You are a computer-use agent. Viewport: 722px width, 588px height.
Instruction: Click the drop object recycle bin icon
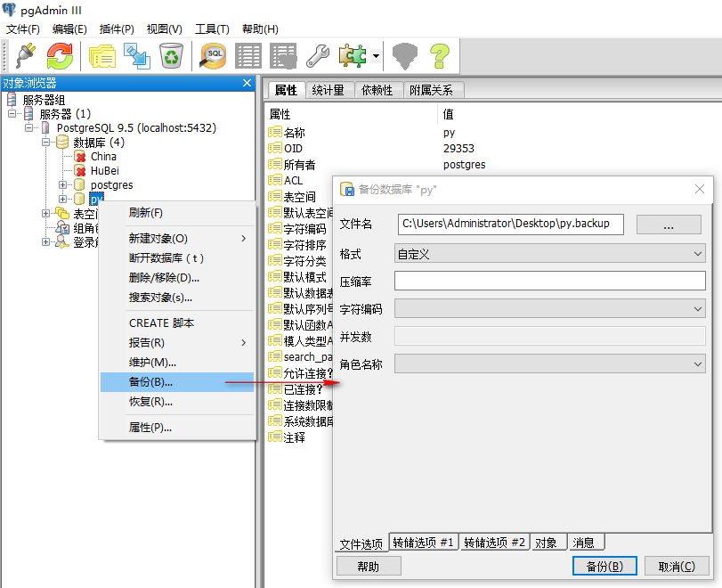[171, 56]
